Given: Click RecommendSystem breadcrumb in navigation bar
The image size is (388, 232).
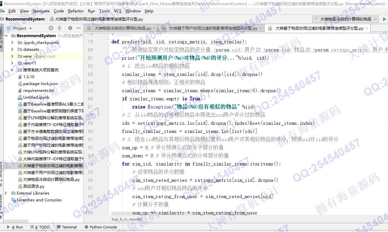Looking at the screenshot, I should [x=25, y=19].
